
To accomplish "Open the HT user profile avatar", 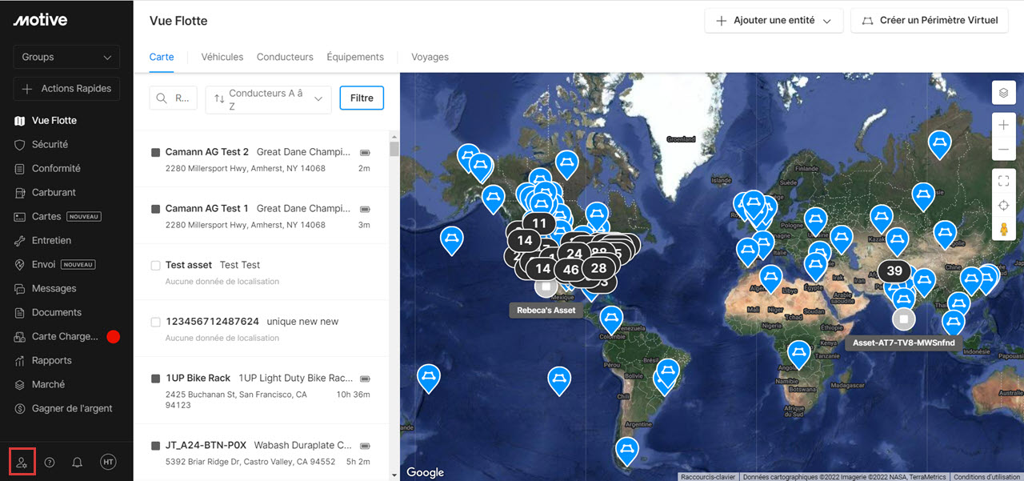I will point(108,462).
